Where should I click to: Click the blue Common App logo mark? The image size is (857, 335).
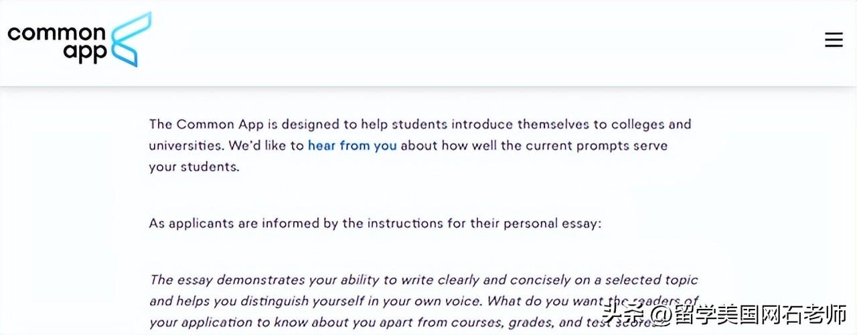[x=131, y=40]
